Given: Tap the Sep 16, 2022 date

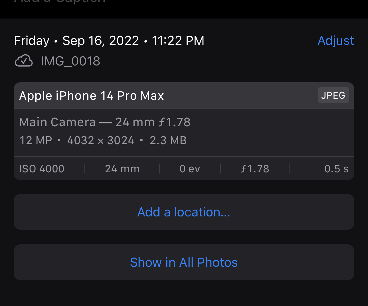Looking at the screenshot, I should point(100,41).
